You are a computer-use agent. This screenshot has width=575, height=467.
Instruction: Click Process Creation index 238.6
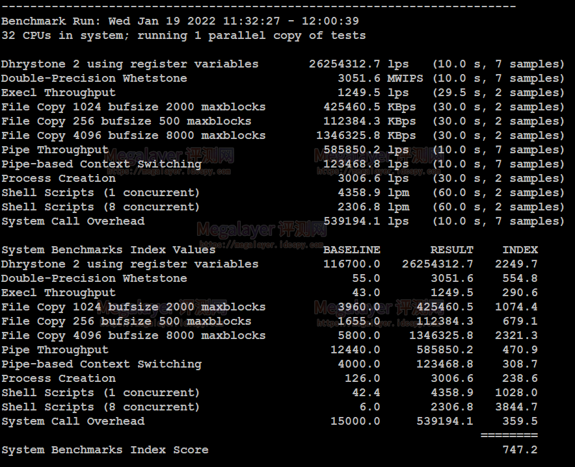(520, 379)
